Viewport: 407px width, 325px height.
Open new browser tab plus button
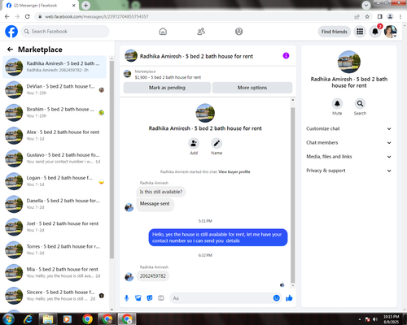(x=85, y=5)
